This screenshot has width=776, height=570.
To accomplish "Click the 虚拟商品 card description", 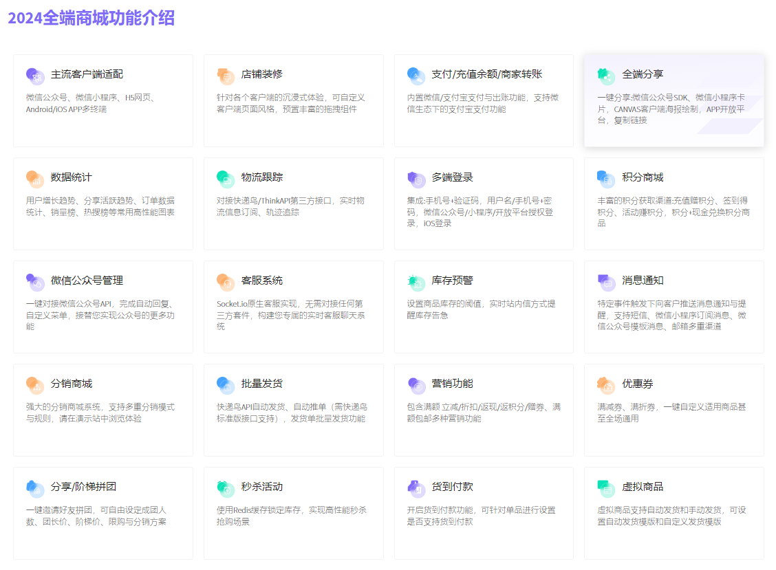I will click(671, 516).
